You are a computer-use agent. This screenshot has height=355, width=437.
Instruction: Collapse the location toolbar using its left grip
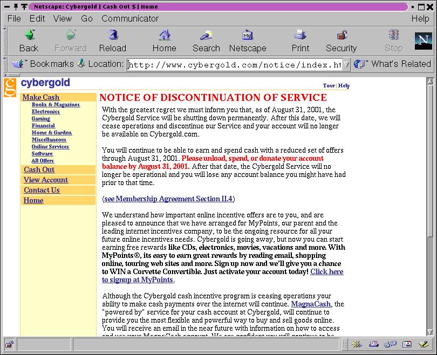5,64
